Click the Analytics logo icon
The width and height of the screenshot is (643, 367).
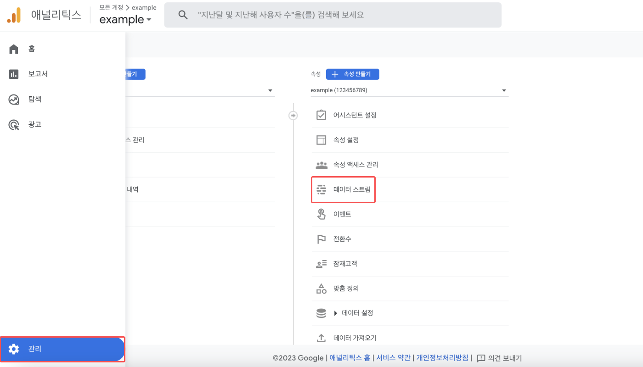14,15
